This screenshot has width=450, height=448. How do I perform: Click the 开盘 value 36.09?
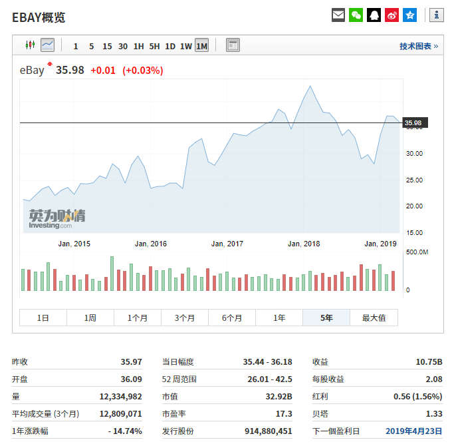tap(131, 379)
